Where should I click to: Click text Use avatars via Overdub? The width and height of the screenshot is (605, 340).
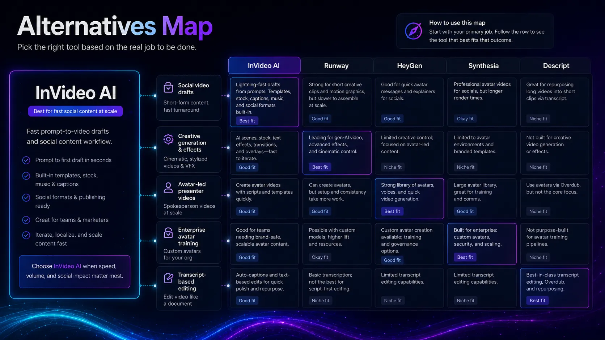(x=553, y=188)
